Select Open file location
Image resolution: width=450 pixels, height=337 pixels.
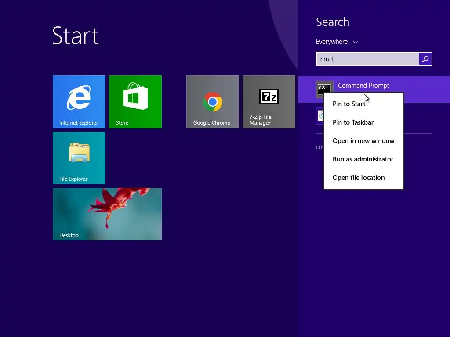click(363, 178)
